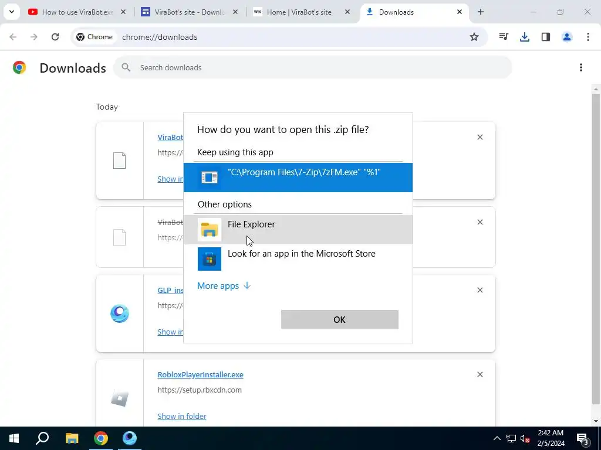Switch to the ViraBot's site - Download tab

tap(189, 12)
